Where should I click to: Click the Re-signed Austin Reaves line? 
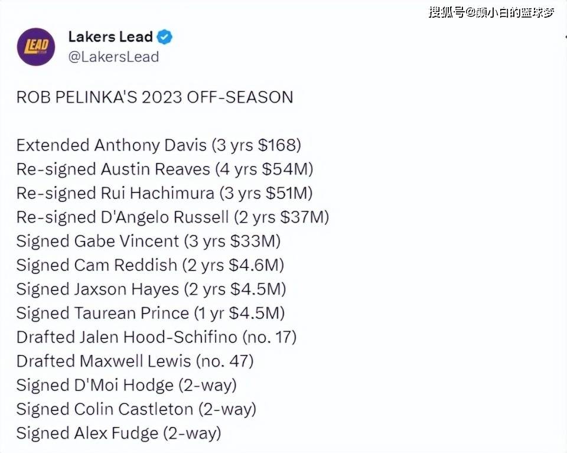tap(164, 170)
